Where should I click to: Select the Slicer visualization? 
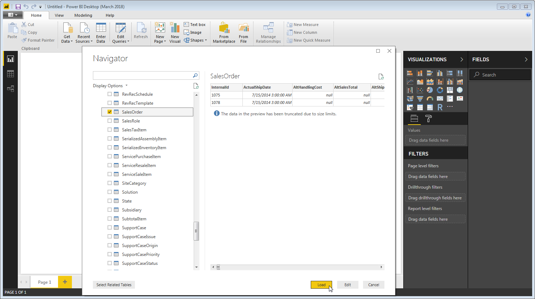point(410,107)
